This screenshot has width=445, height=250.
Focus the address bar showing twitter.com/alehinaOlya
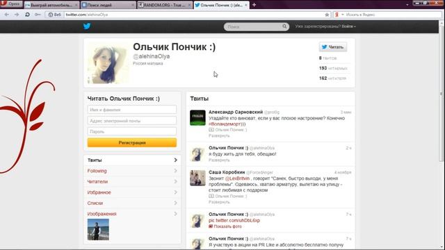tap(194, 15)
